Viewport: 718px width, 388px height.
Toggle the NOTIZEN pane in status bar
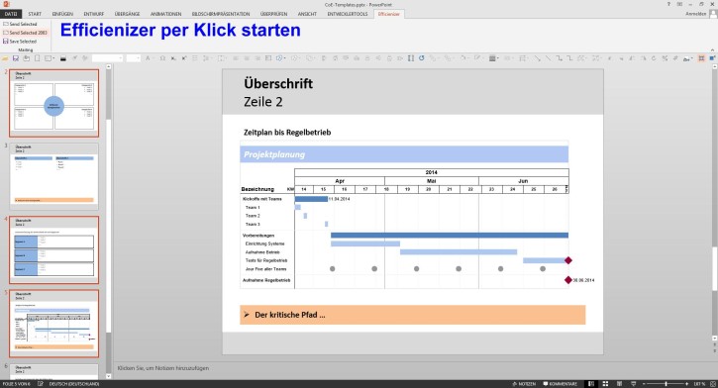[523, 384]
